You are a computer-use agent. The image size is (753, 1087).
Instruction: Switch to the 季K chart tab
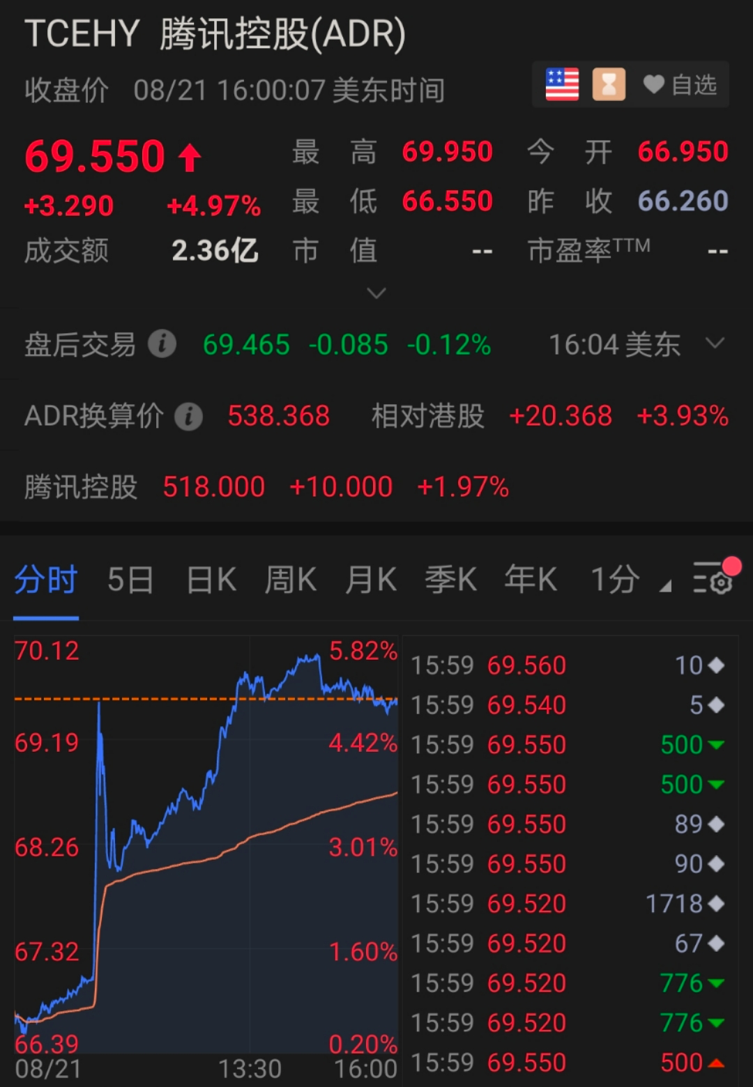tap(450, 580)
